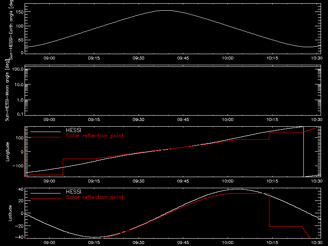
Task: Click the 09:00 label under Longitude plot
Action: point(49,181)
